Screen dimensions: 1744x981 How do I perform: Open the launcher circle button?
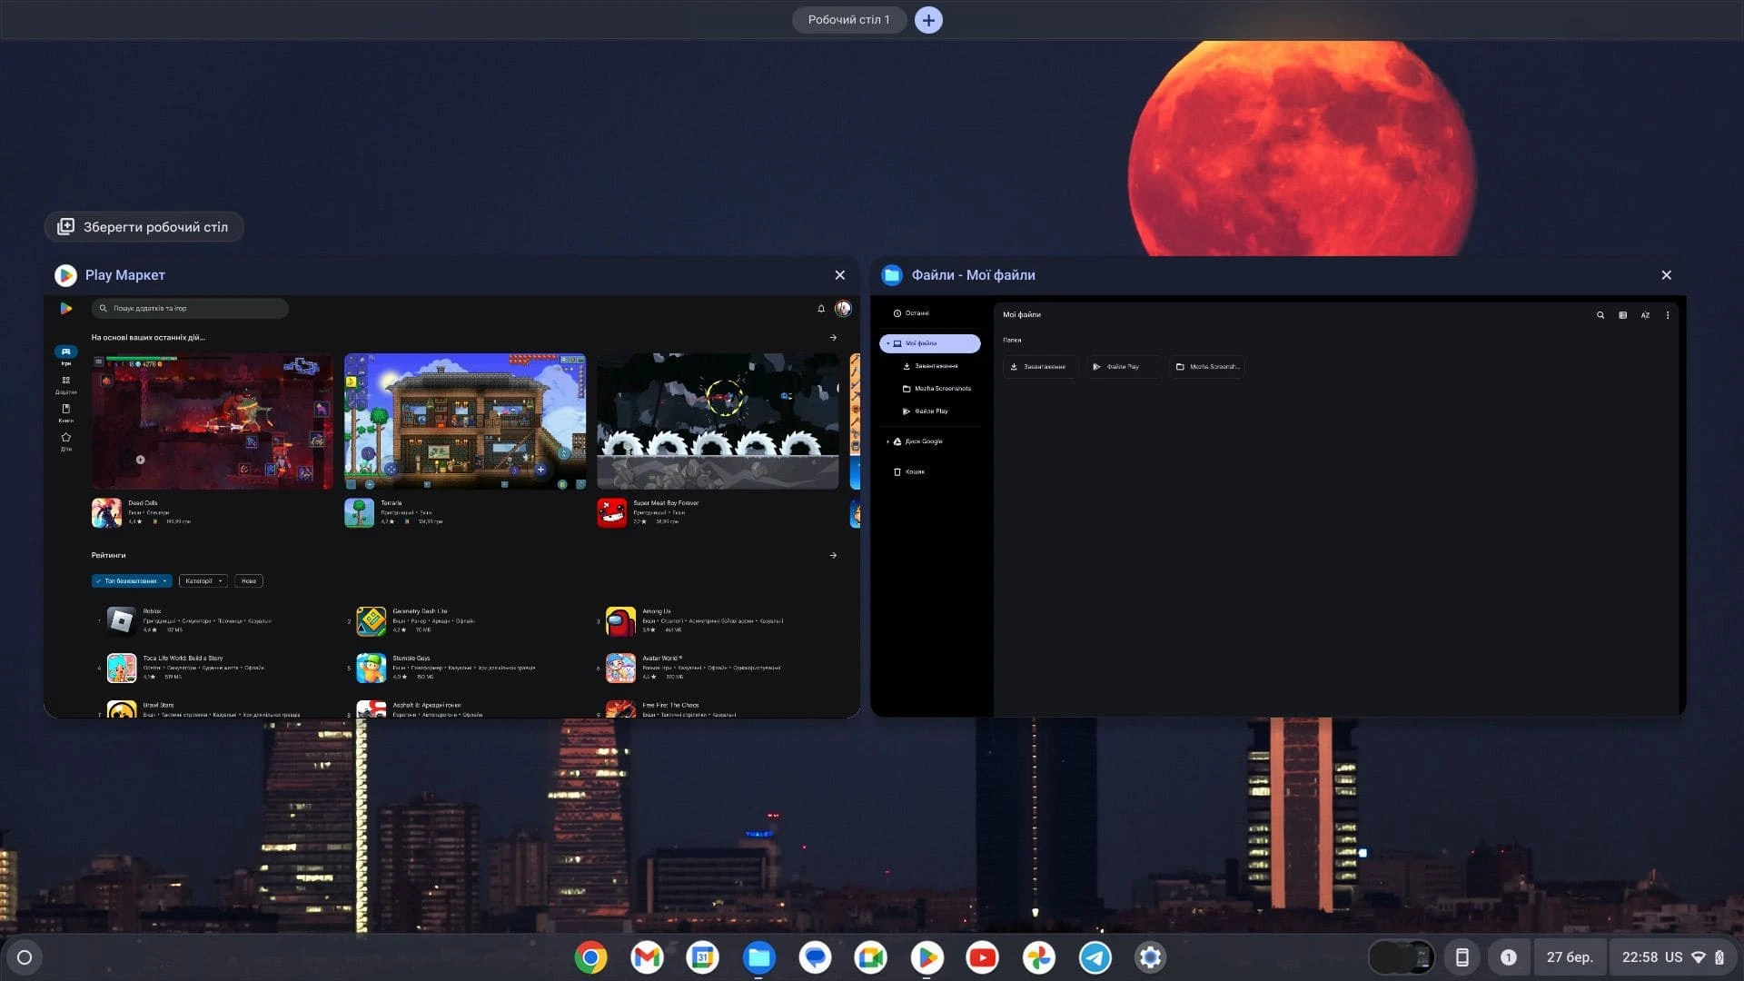pos(25,957)
